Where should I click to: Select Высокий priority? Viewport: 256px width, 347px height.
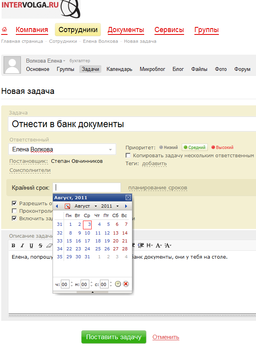[x=222, y=147]
